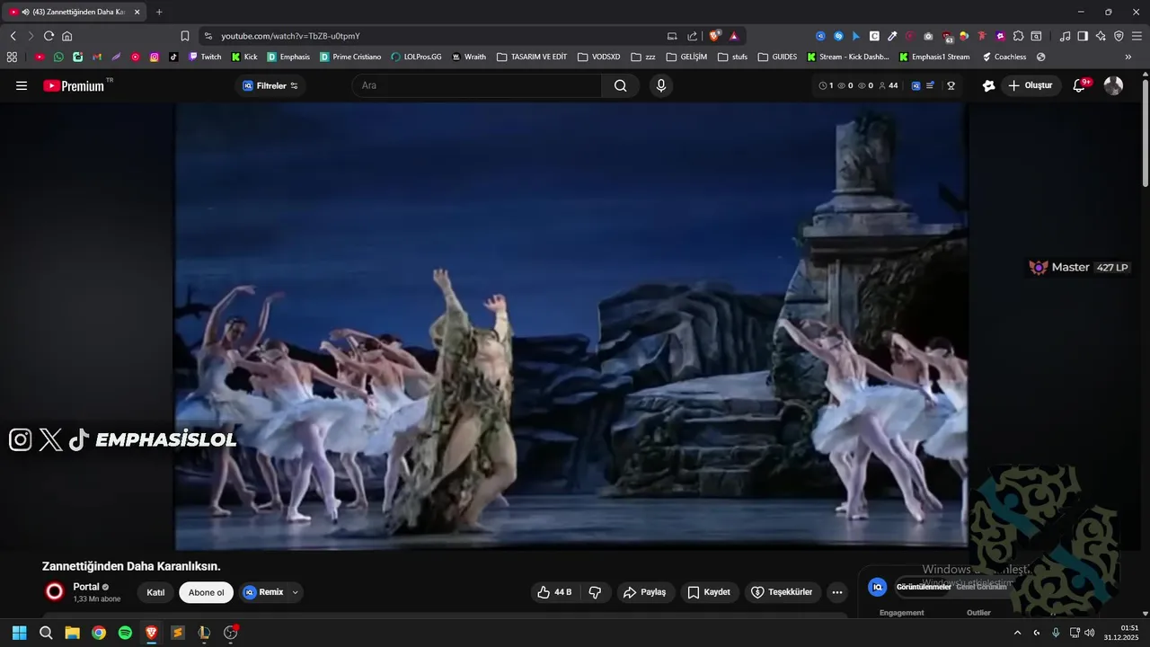Screen dimensions: 1150x647
Task: Open share page icon in address bar
Action: (x=692, y=36)
